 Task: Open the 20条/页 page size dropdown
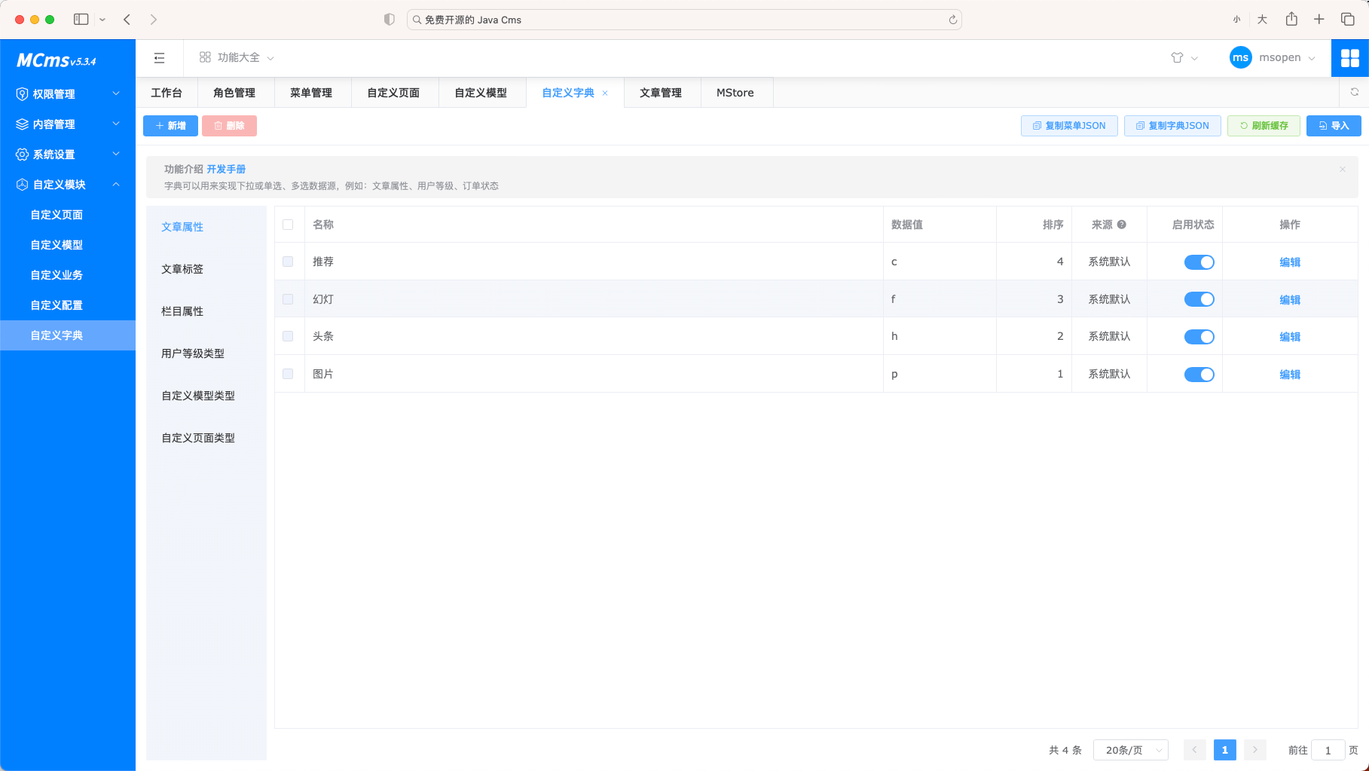tap(1129, 749)
